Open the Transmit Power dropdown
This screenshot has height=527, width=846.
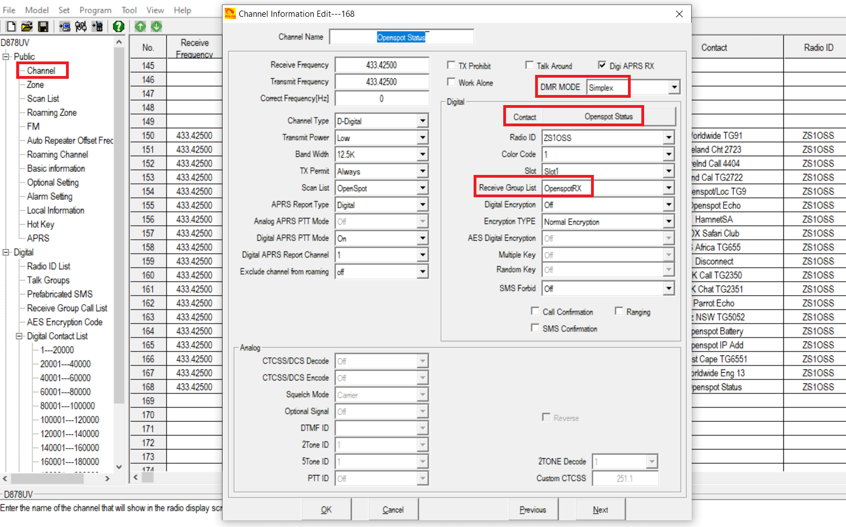423,137
